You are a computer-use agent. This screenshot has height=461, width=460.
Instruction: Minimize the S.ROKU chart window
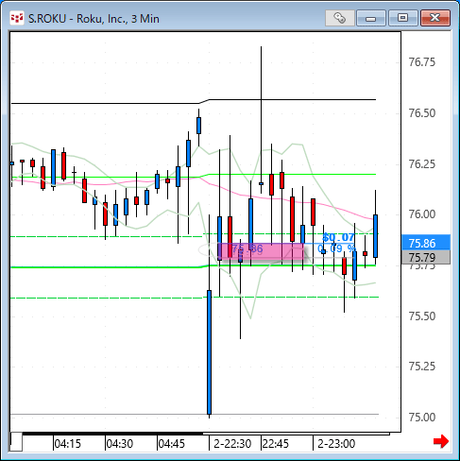click(x=371, y=18)
